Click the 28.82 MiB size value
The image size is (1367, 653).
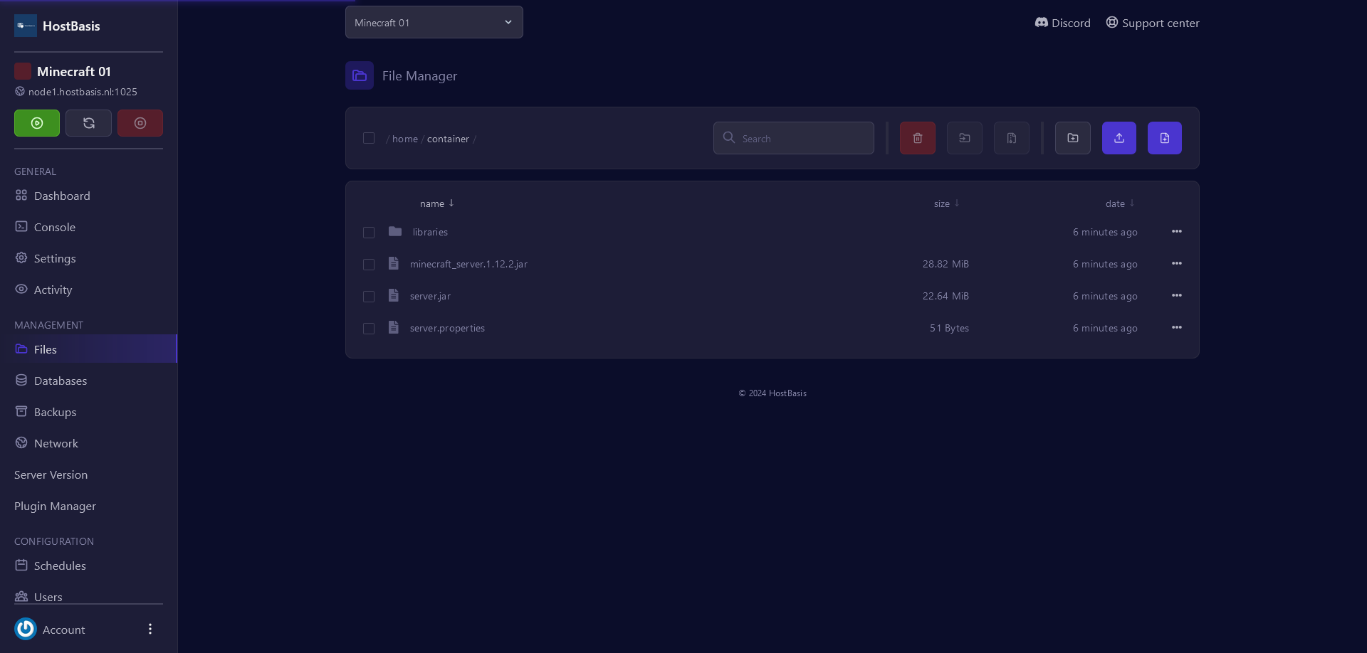tap(946, 264)
